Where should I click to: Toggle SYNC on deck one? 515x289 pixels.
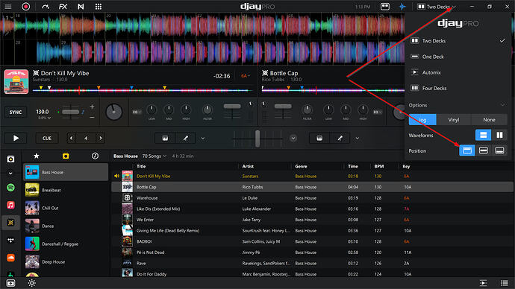16,112
